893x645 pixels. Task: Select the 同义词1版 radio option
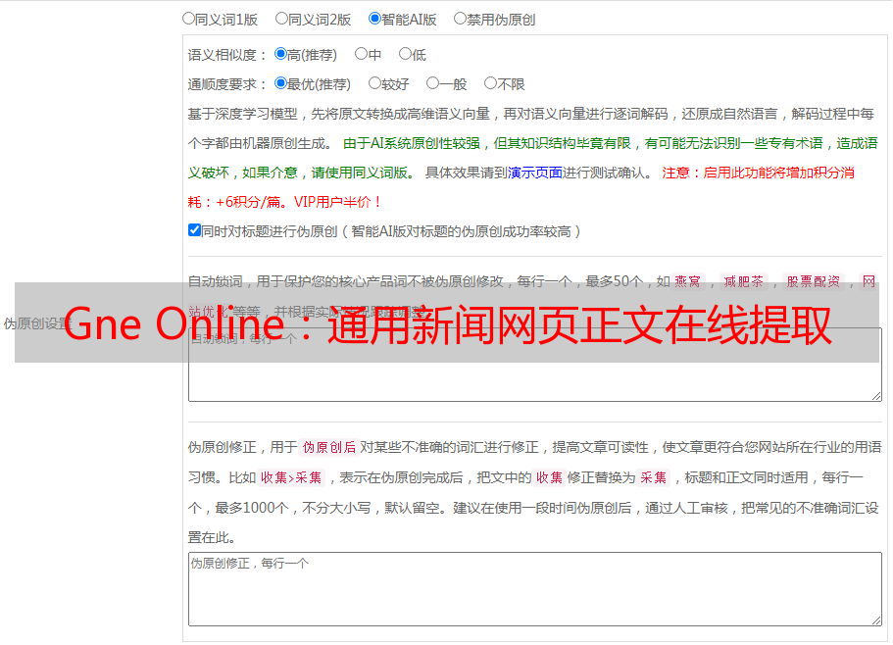pyautogui.click(x=188, y=19)
